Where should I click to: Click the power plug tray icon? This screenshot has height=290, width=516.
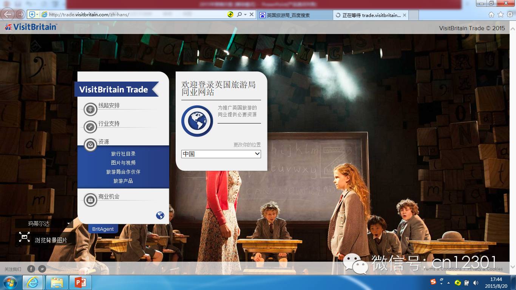coord(467,282)
